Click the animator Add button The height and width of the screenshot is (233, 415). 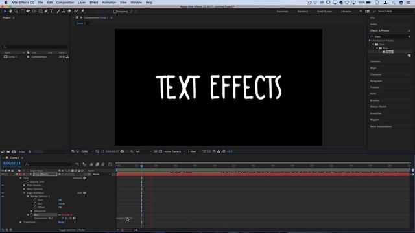84,193
